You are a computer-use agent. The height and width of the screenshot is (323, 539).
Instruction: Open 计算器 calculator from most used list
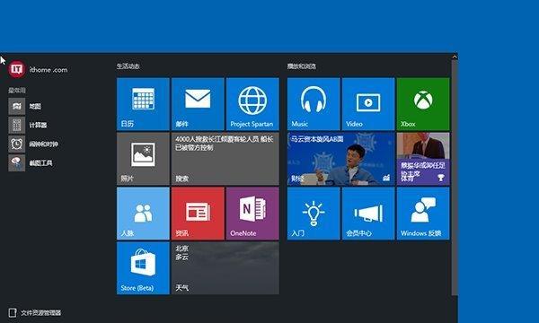(28, 125)
